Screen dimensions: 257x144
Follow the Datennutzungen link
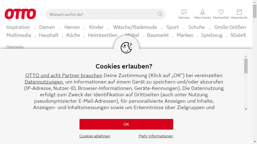coord(44,82)
